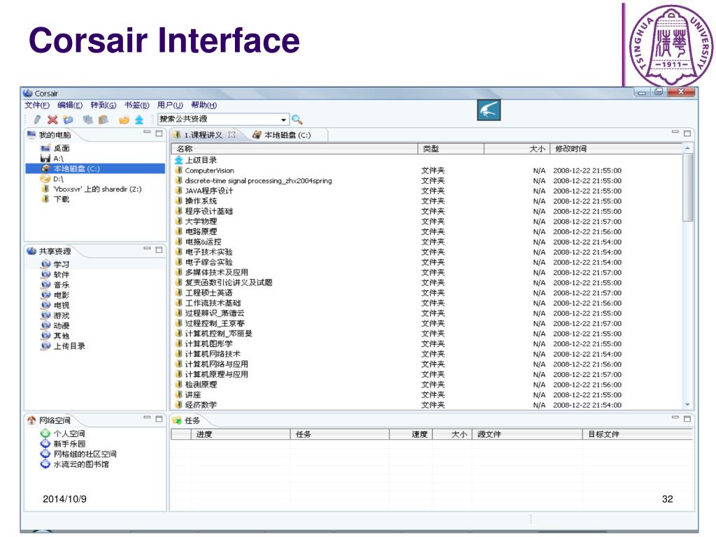
Task: Click the magnifier search icon
Action: click(x=297, y=120)
